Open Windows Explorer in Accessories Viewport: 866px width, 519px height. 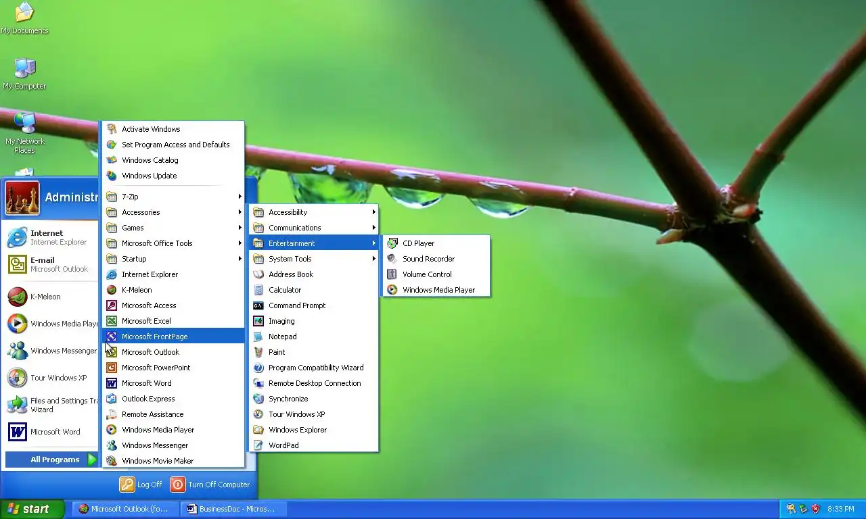click(313, 430)
